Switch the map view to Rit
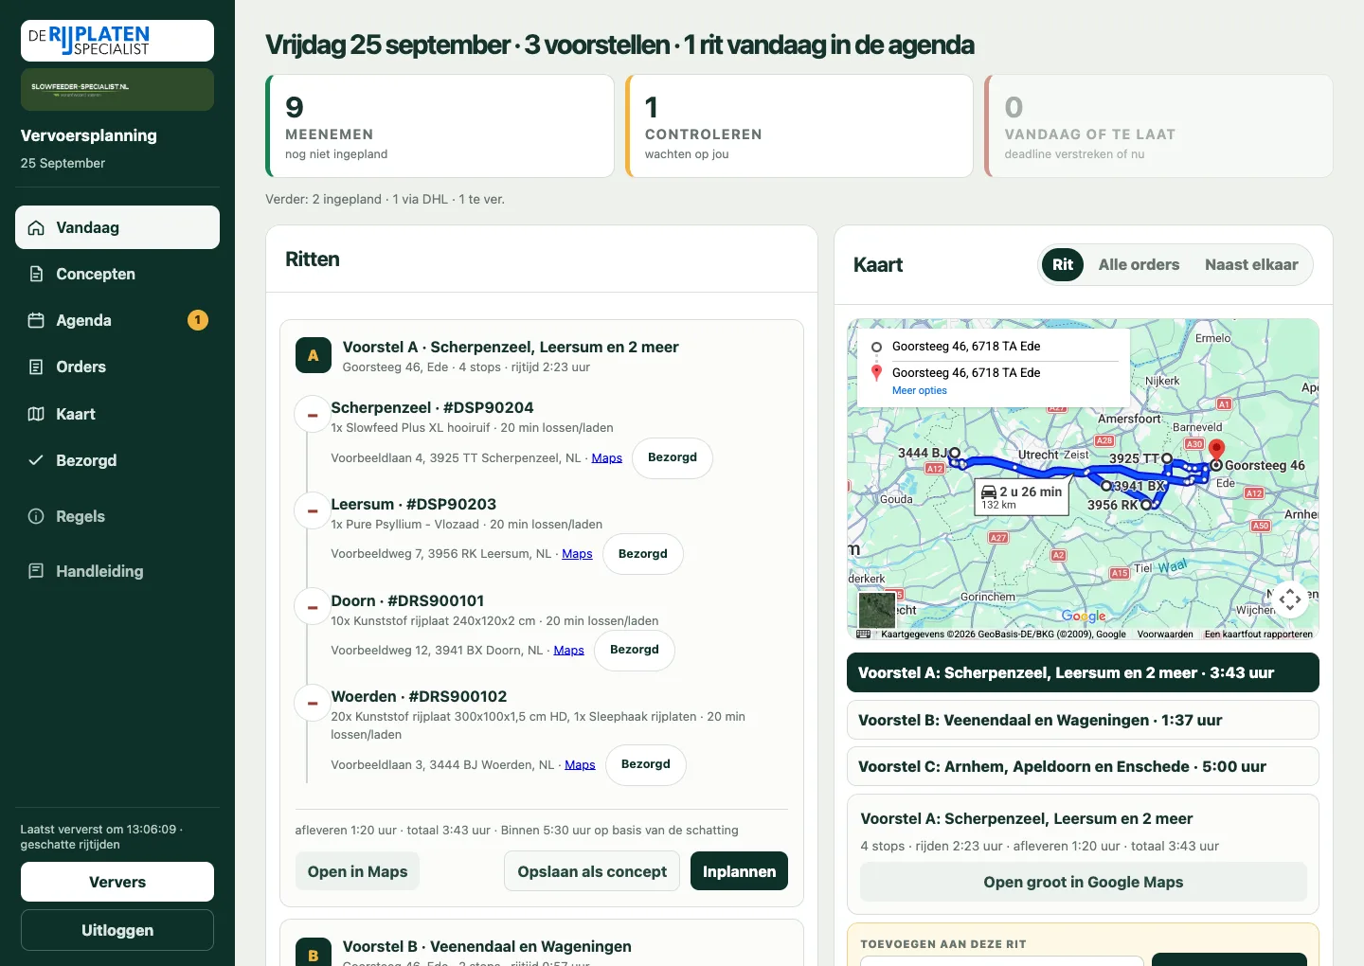Viewport: 1364px width, 966px height. (1063, 265)
